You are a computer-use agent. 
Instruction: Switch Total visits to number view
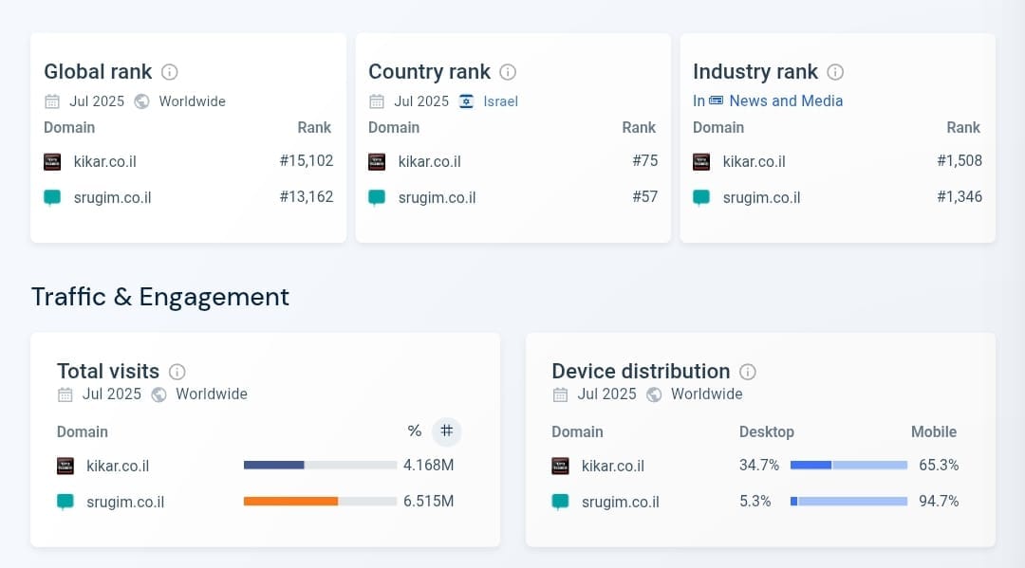(x=446, y=431)
